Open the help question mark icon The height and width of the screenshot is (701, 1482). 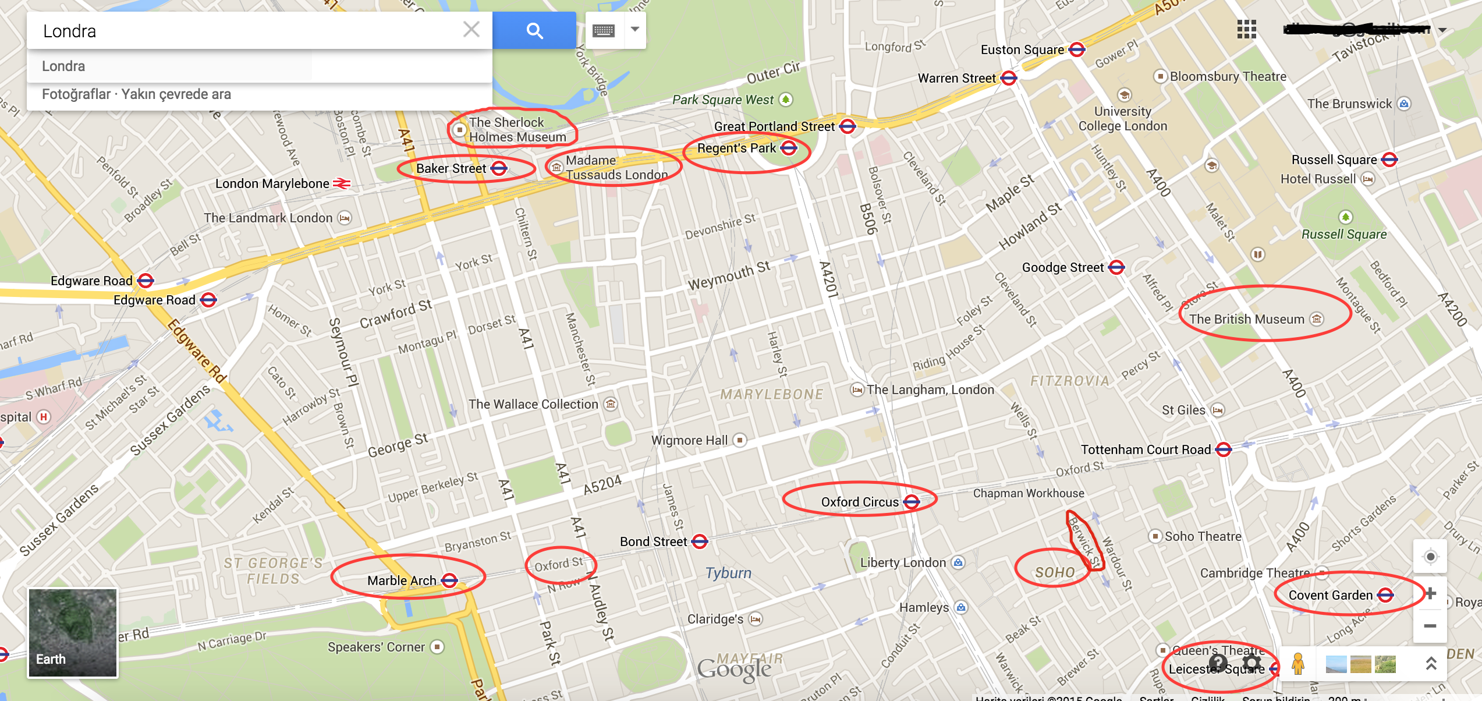(1218, 663)
